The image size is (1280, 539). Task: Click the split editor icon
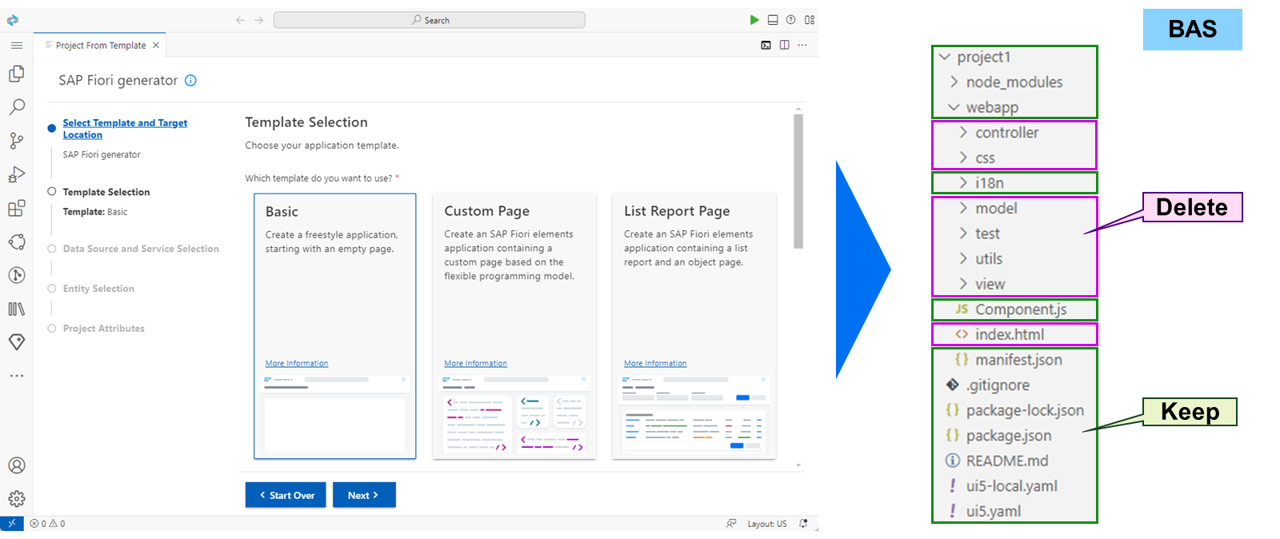click(784, 45)
